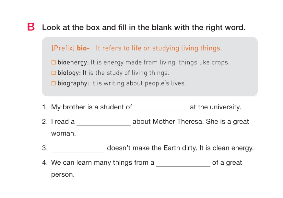The width and height of the screenshot is (283, 198).
Task: Check the square box next to biology
Action: 54,73
